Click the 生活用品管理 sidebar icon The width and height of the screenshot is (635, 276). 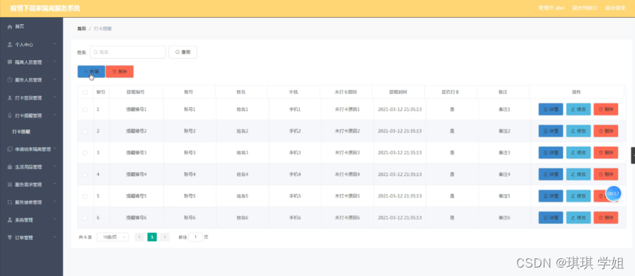tap(10, 166)
